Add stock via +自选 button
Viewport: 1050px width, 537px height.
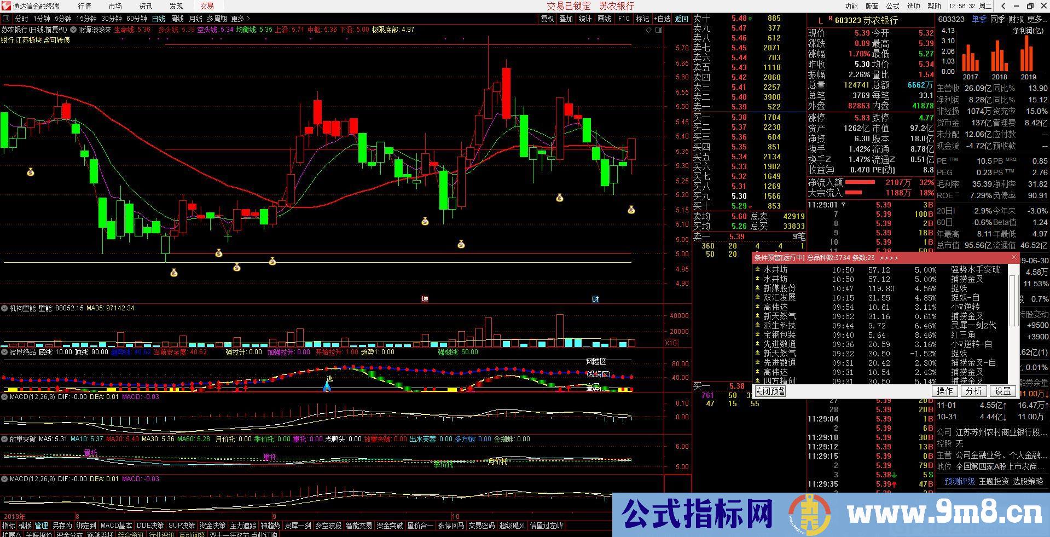[x=662, y=19]
